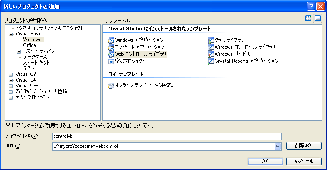The height and width of the screenshot is (170, 327).
Task: Expand その他のプロジェクトの種類 node
Action: pyautogui.click(x=11, y=92)
